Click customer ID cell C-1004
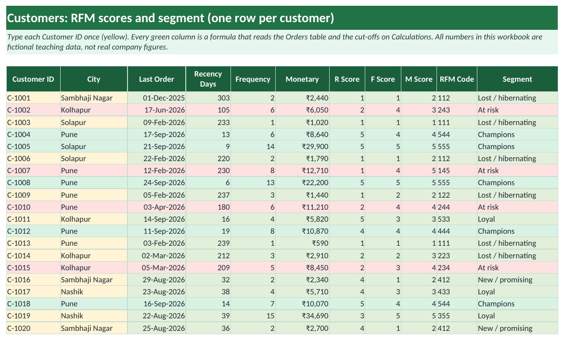 34,135
